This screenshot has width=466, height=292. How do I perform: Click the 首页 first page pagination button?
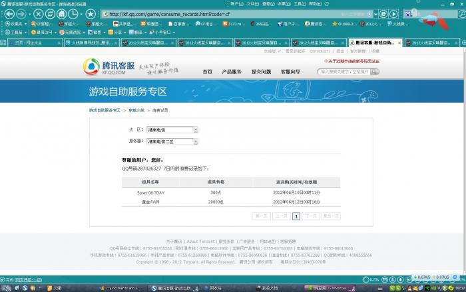point(261,216)
